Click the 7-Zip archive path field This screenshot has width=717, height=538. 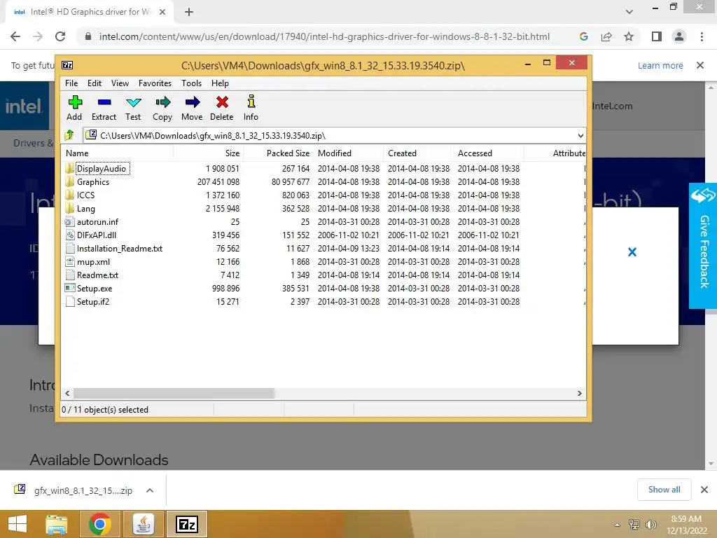tap(334, 135)
